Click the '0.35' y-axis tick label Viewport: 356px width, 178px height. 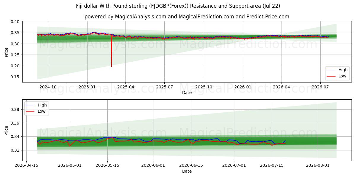(x=15, y=33)
